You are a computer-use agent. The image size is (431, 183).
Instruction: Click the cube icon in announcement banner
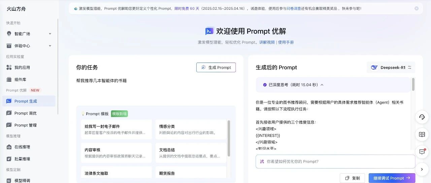click(76, 8)
